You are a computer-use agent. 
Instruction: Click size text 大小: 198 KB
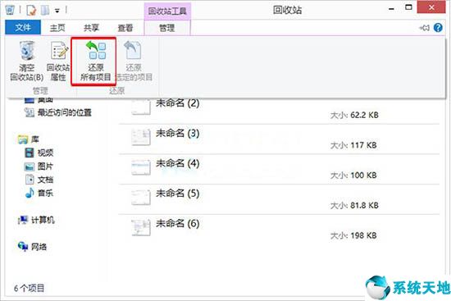point(353,235)
